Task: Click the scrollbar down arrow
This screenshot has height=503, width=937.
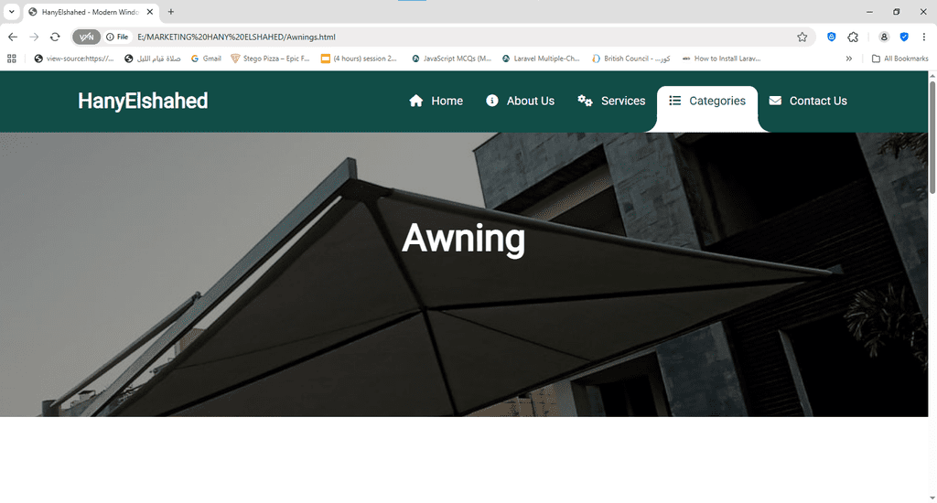Action: click(x=932, y=498)
